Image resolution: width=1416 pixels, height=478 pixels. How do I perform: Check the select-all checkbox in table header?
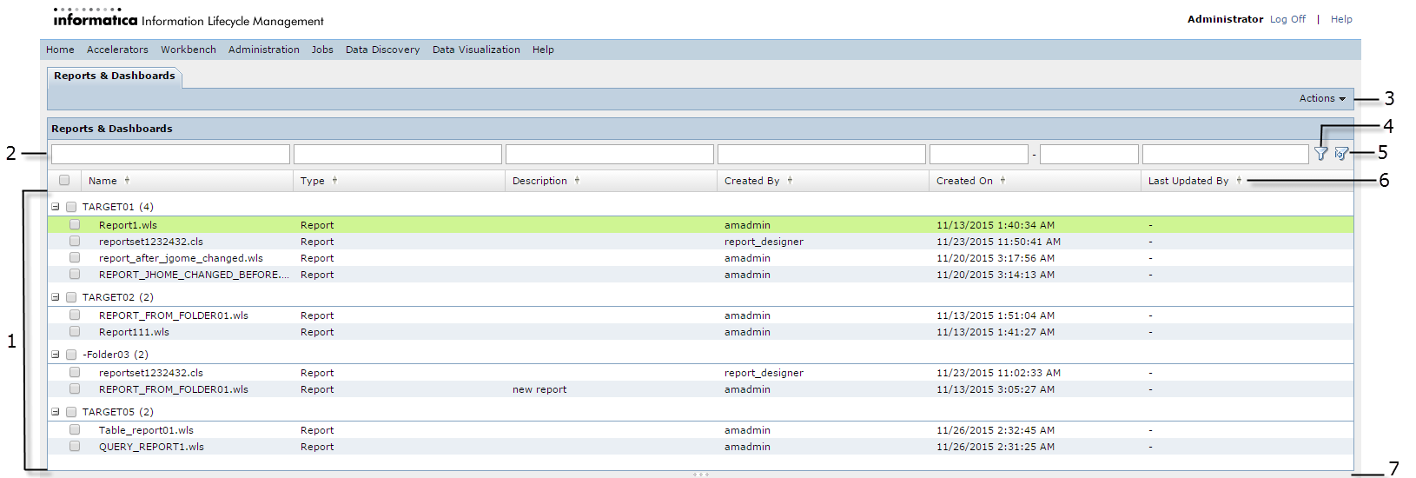pos(64,181)
